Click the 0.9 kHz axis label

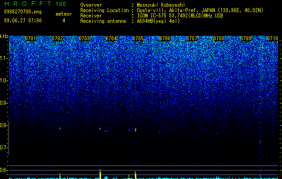[4, 103]
